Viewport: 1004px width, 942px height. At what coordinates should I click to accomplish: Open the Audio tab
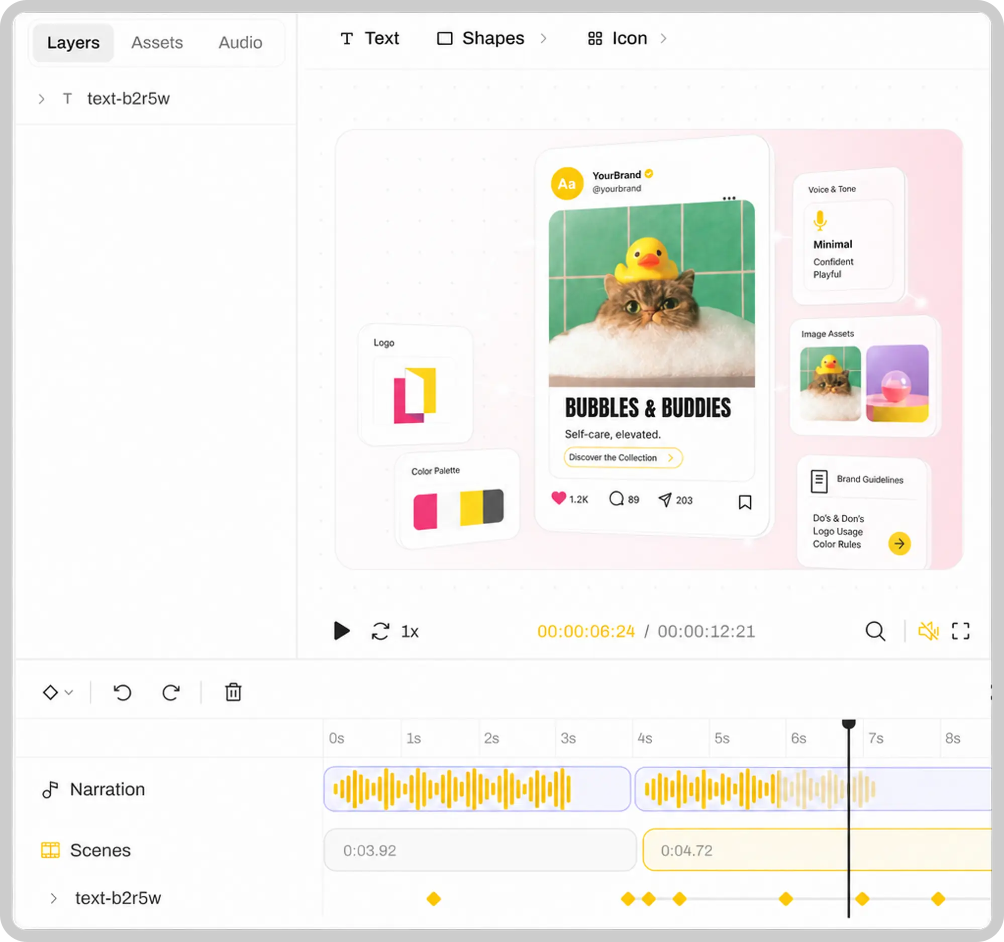coord(240,42)
